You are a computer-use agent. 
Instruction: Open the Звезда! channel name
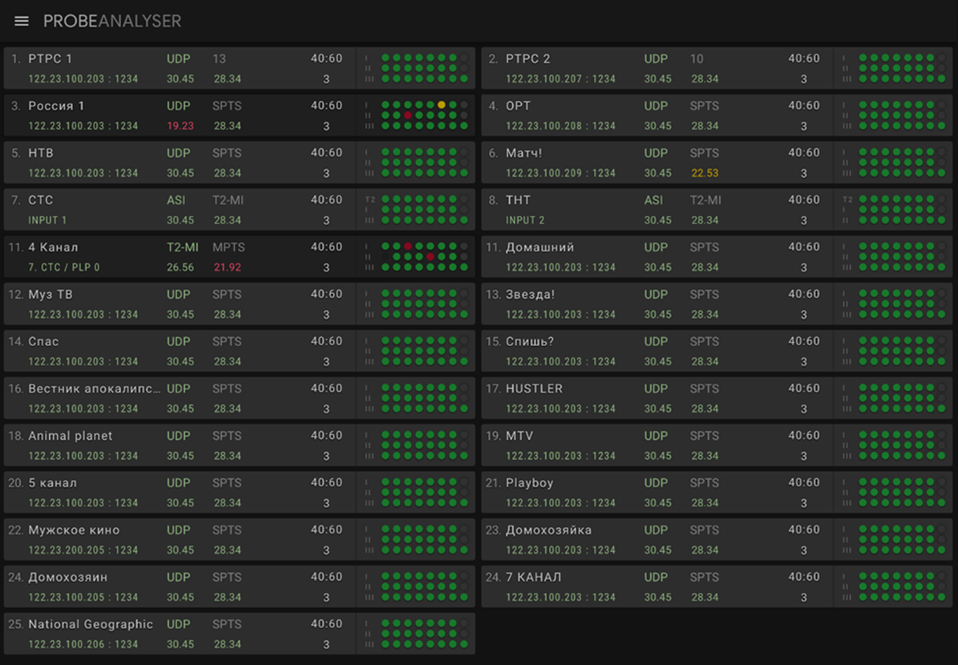[531, 294]
